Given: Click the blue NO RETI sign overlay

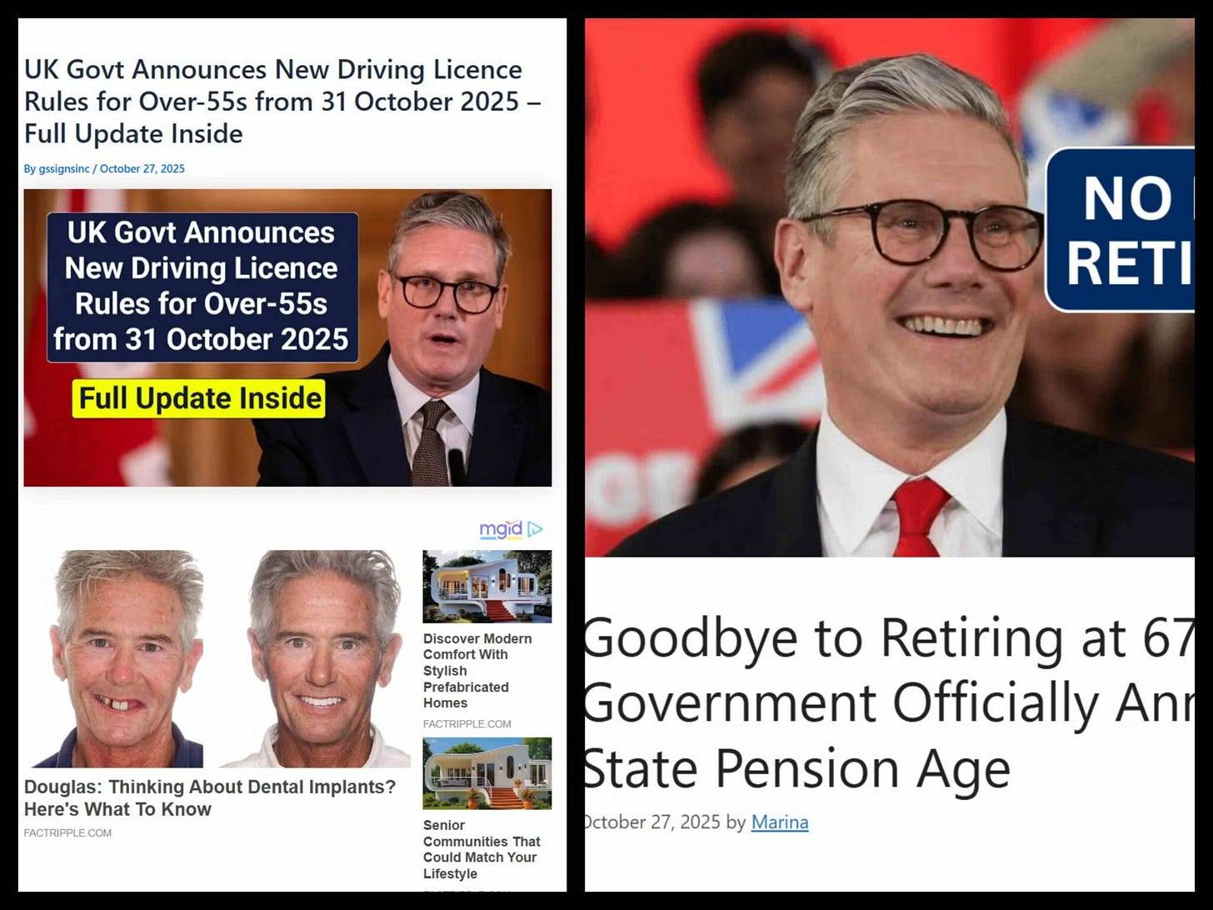Looking at the screenshot, I should tap(1121, 230).
